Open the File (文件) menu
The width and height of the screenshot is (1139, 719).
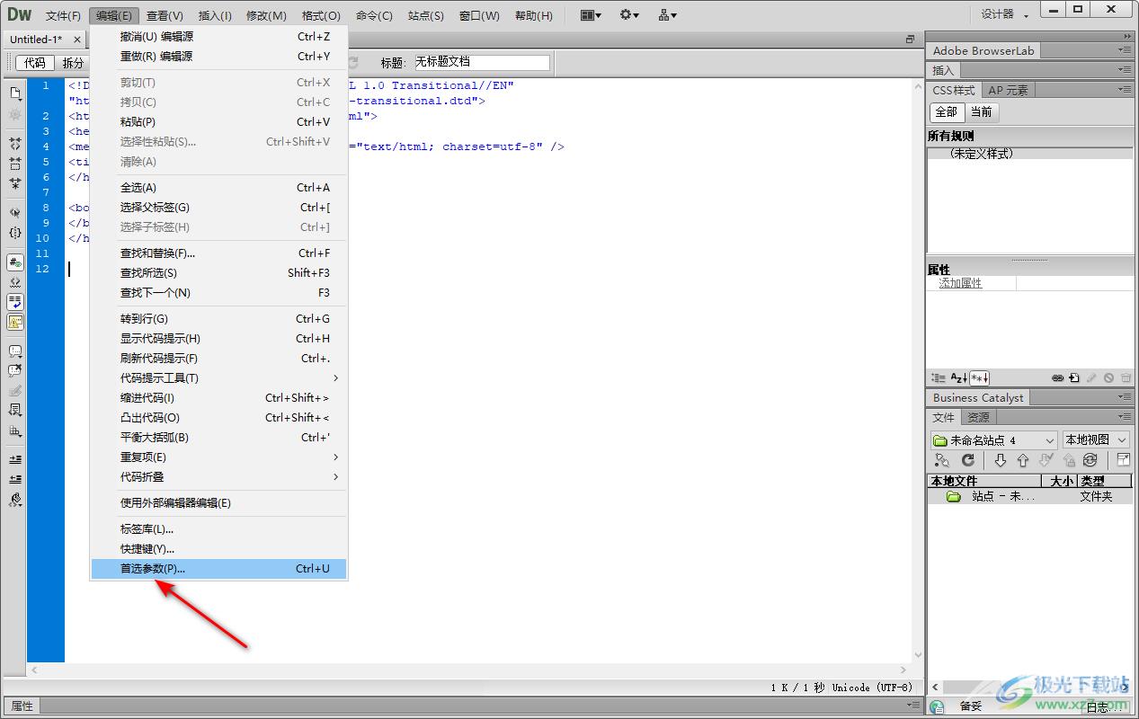click(x=63, y=15)
